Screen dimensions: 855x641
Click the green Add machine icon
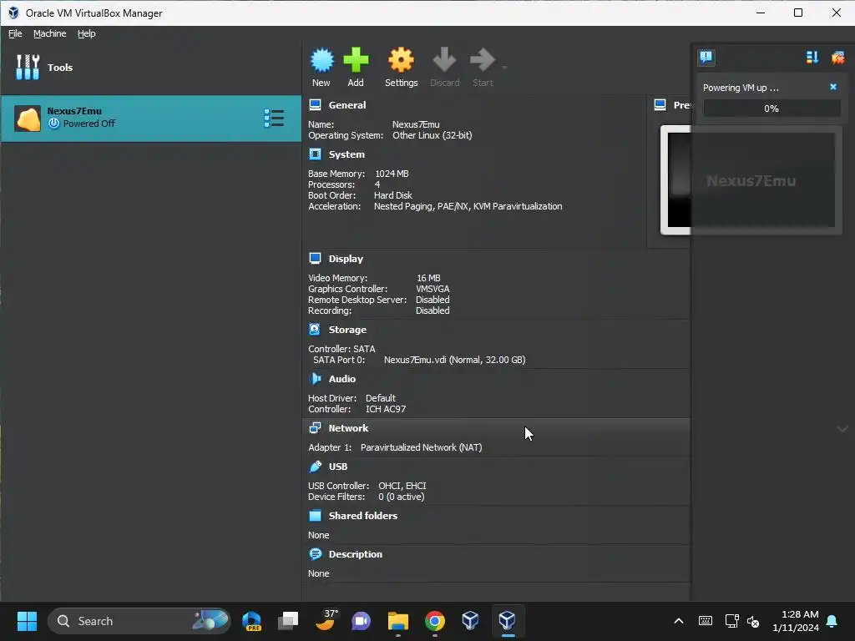(x=356, y=60)
